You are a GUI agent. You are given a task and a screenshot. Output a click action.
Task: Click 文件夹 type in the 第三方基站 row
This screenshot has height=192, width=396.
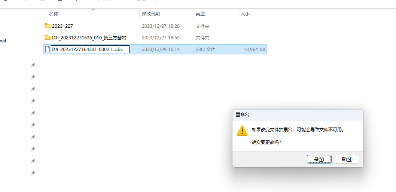pyautogui.click(x=202, y=38)
